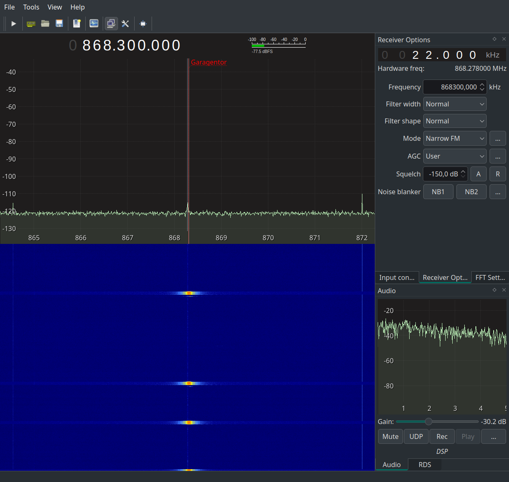The image size is (509, 482).
Task: Open the Filter width dropdown
Action: point(455,104)
